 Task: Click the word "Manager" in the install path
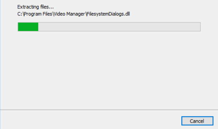tap(76, 14)
